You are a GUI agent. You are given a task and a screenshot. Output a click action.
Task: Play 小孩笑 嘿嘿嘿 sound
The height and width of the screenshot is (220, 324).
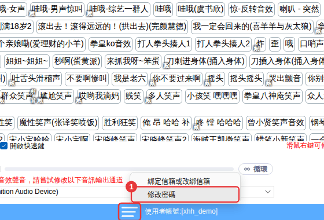212,96
